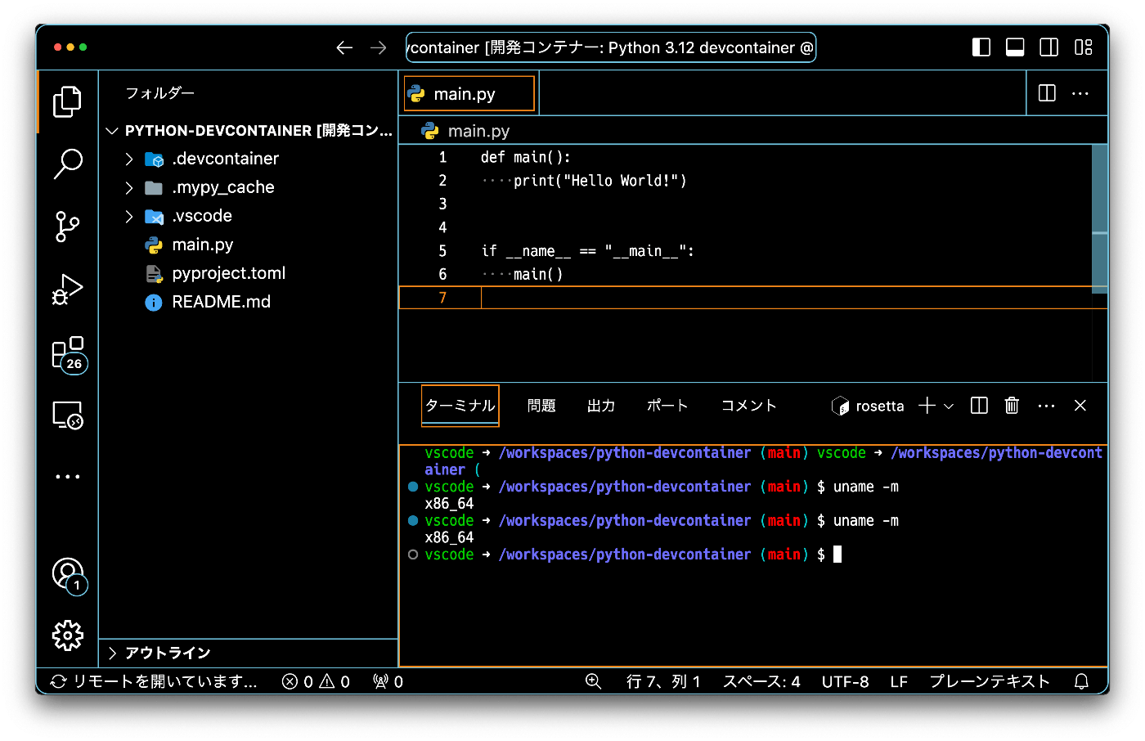This screenshot has height=741, width=1145.
Task: Go to line via 行 7、列 1
Action: [663, 681]
